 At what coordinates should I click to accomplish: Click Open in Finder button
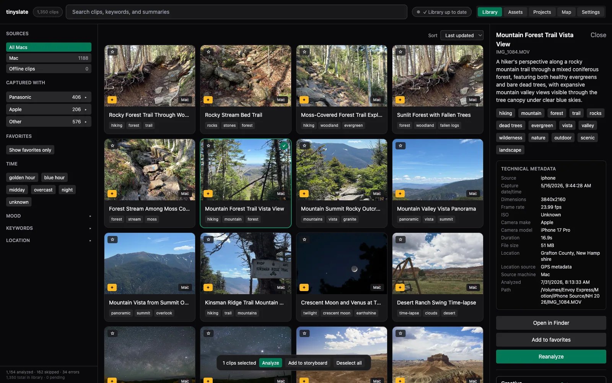[x=551, y=323]
